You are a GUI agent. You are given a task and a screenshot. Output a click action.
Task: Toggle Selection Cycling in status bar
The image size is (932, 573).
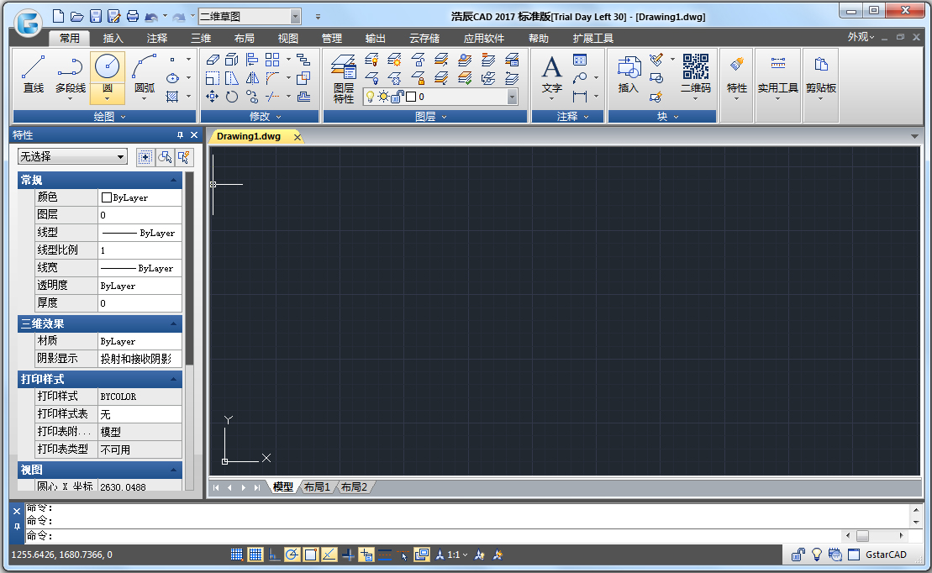421,555
